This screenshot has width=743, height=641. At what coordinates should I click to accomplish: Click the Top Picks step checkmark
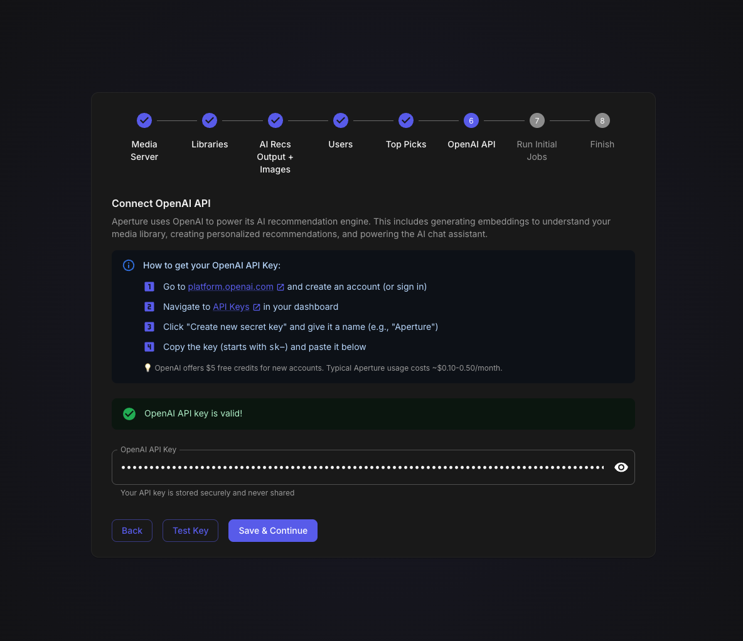tap(406, 120)
